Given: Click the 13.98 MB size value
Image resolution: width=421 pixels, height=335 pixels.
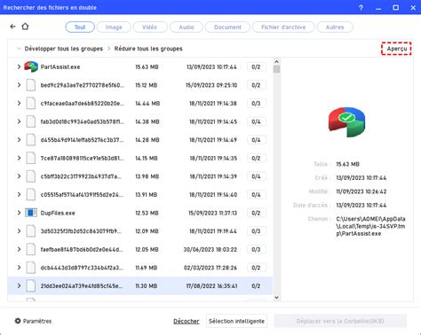Looking at the screenshot, I should [x=147, y=176].
